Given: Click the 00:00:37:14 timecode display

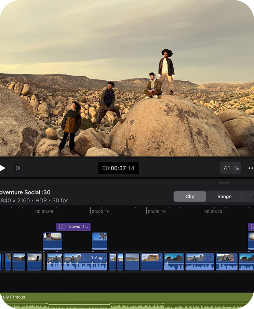Looking at the screenshot, I should pyautogui.click(x=118, y=168).
